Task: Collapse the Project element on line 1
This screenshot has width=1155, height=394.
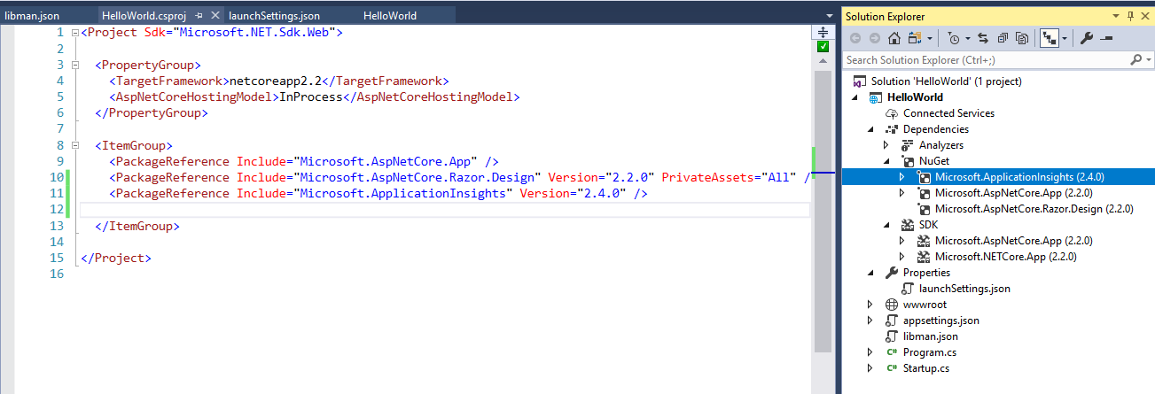Action: click(74, 33)
